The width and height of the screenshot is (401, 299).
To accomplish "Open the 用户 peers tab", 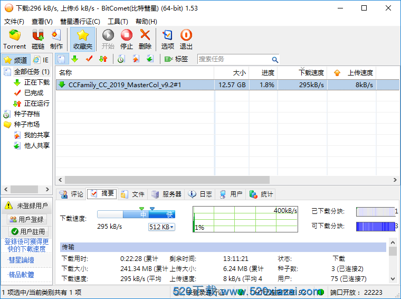I will [x=231, y=194].
